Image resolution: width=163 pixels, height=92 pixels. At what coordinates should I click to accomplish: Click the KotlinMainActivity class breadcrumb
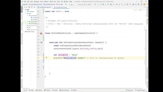coord(49,4)
